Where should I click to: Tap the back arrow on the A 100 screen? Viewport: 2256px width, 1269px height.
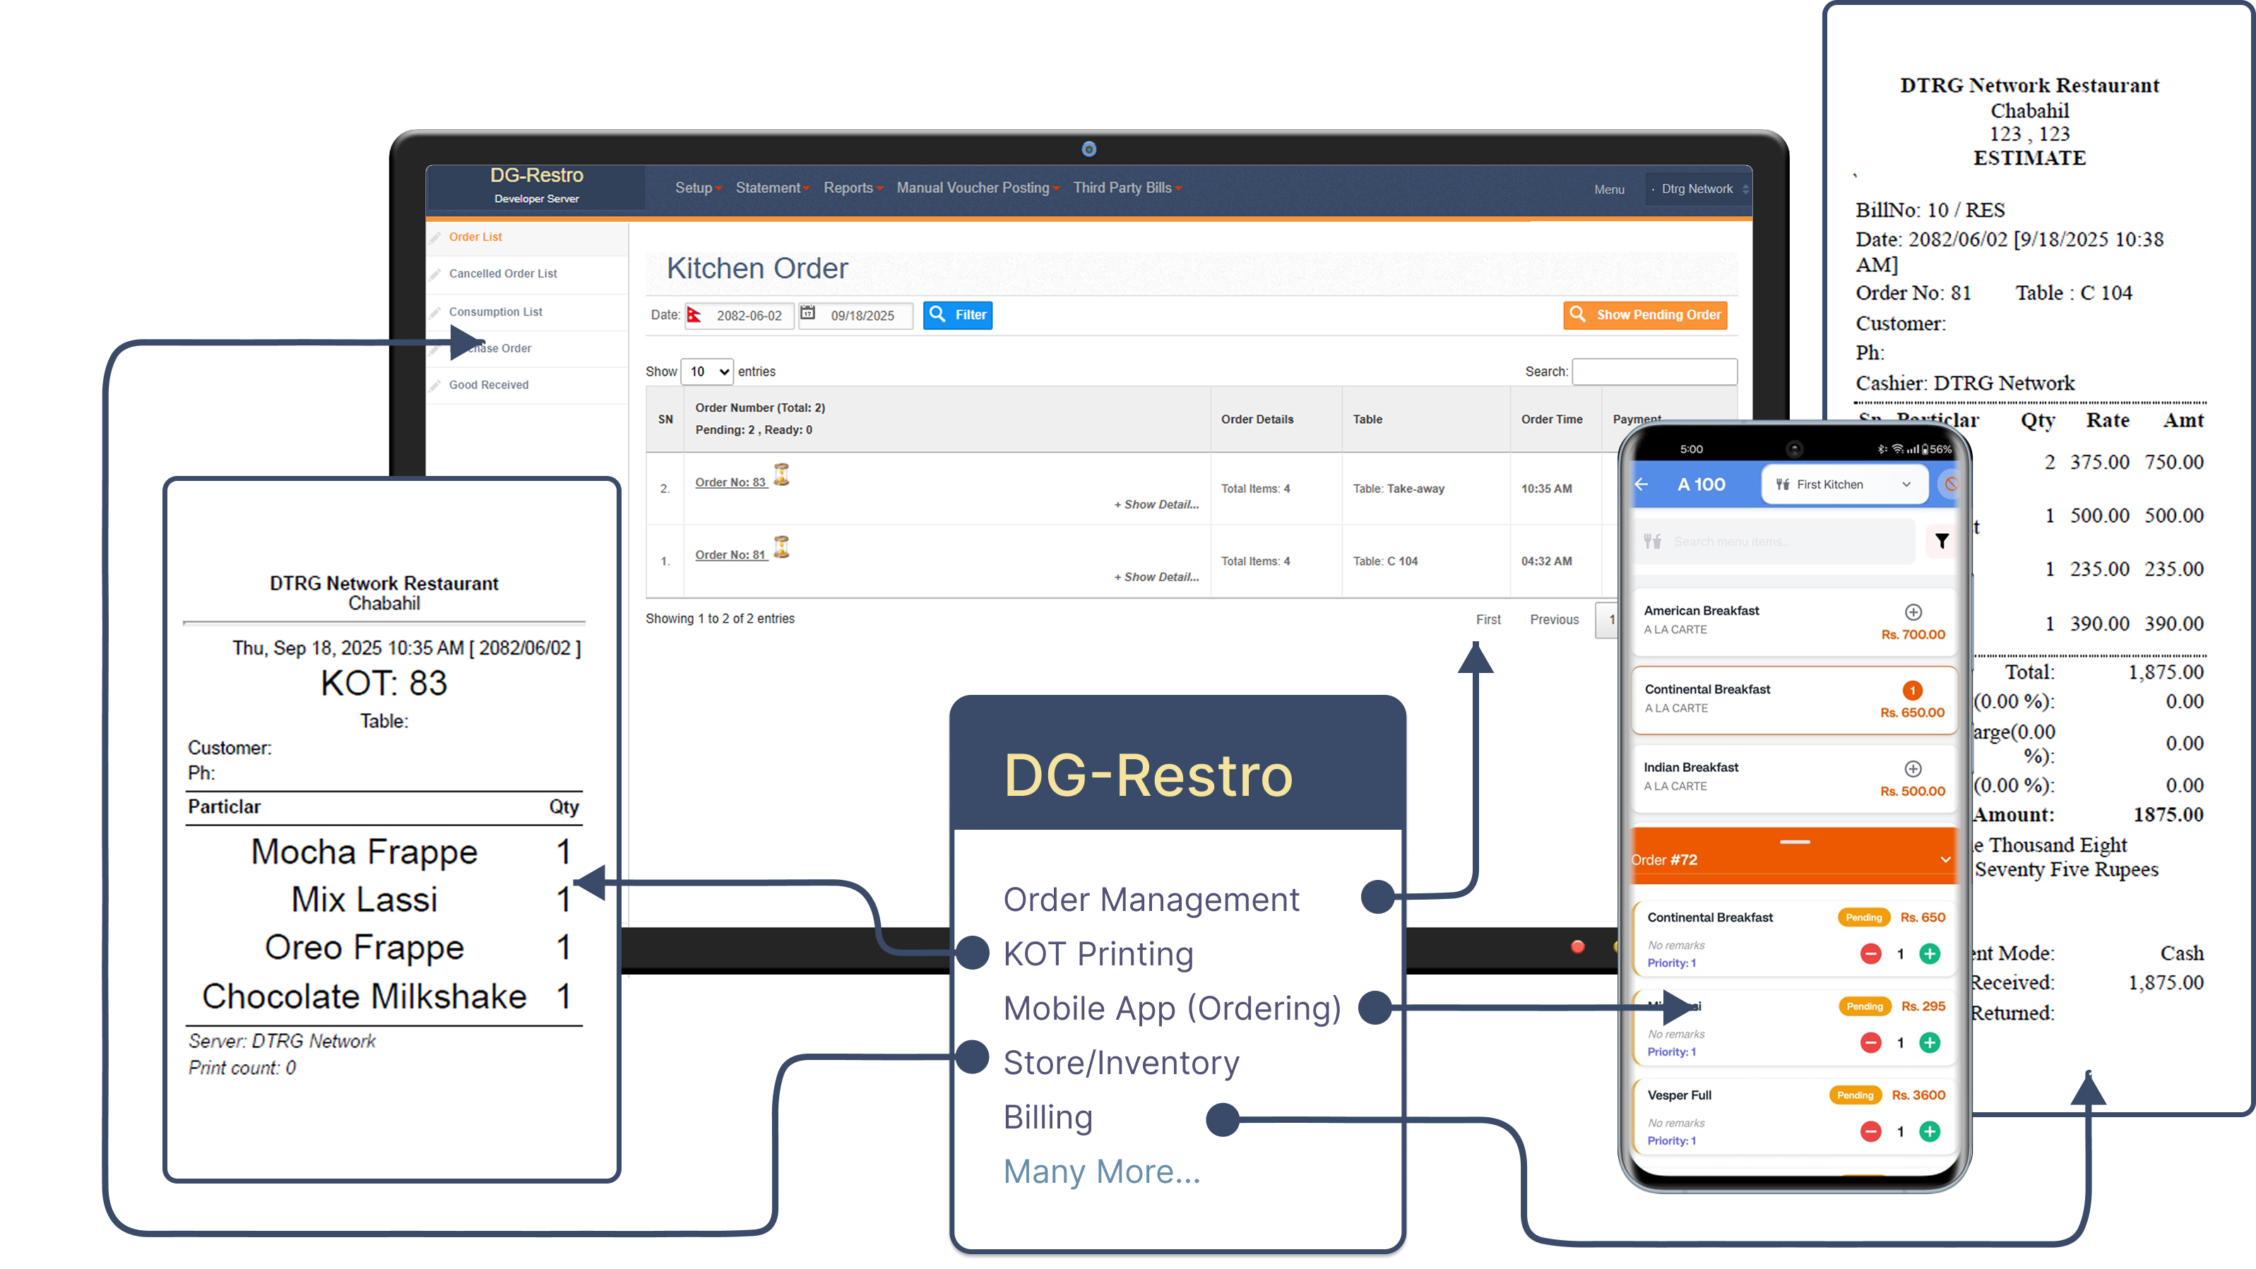[1642, 484]
